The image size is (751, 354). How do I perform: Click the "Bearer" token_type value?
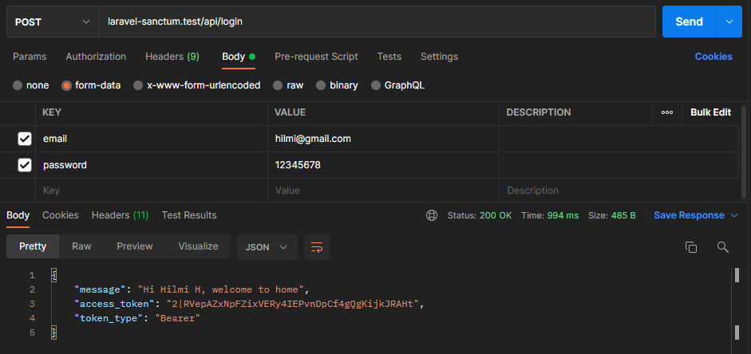(x=177, y=318)
